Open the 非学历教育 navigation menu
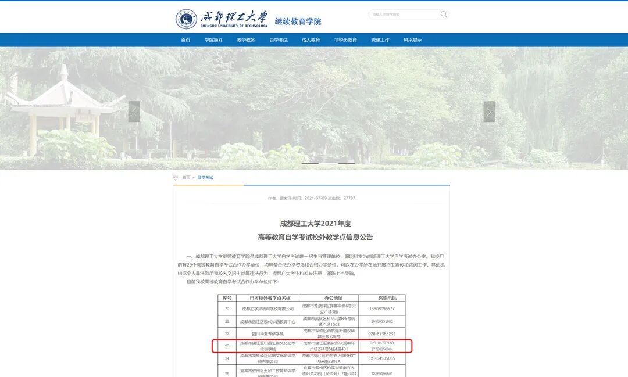 coord(346,40)
